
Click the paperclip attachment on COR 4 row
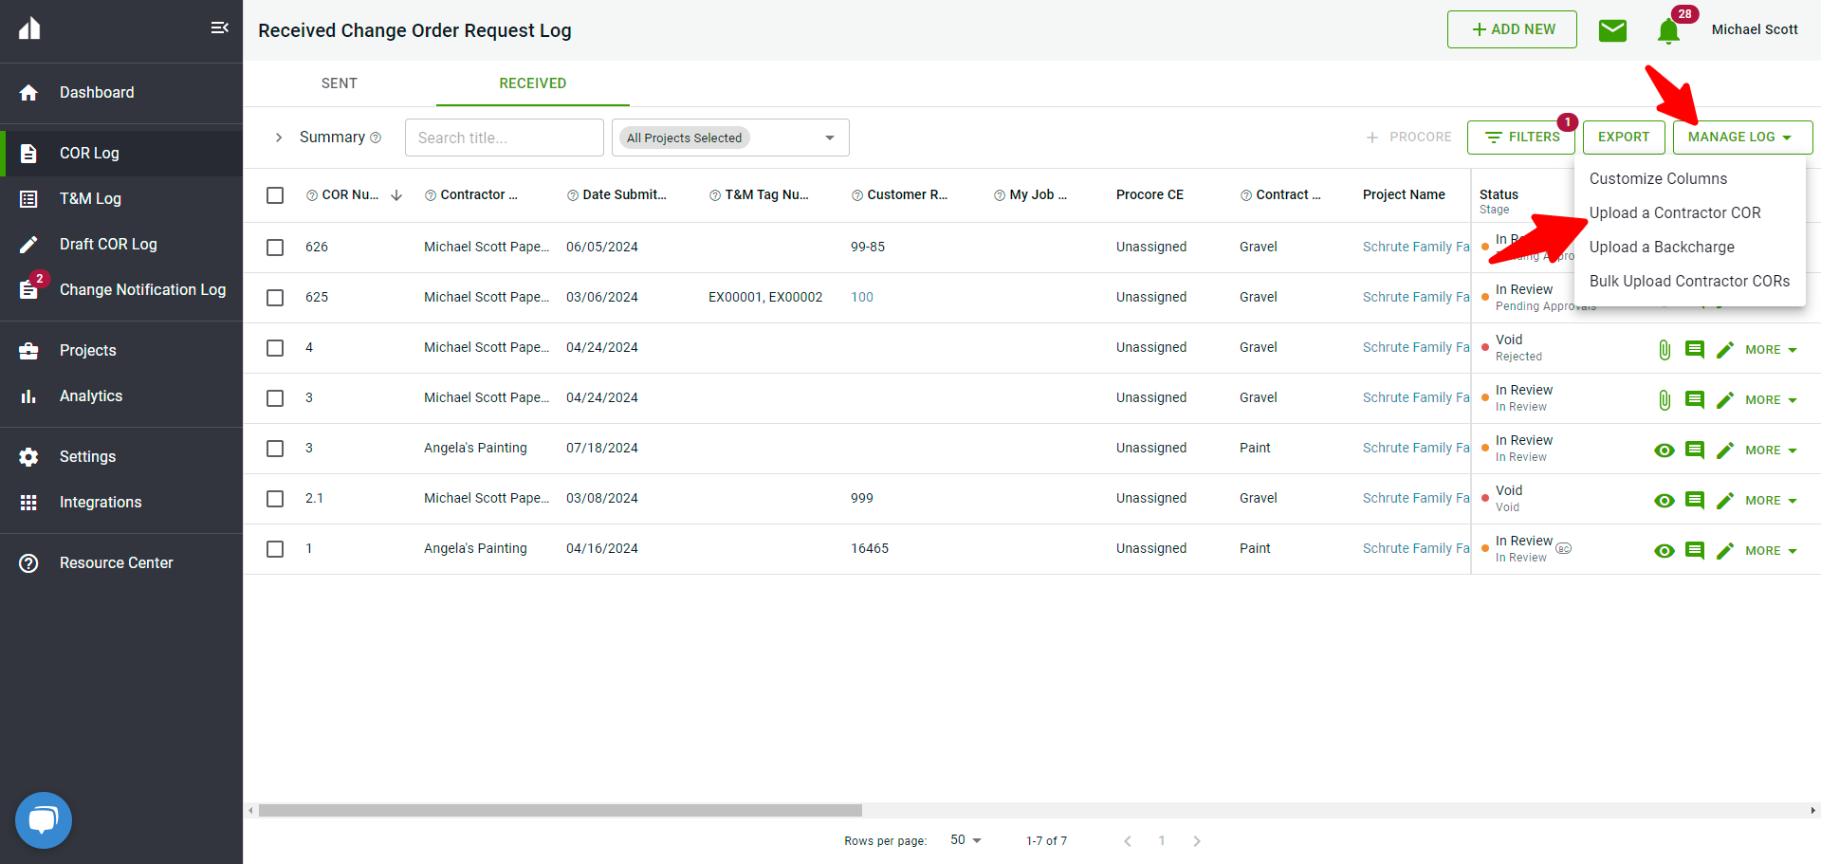coord(1665,349)
